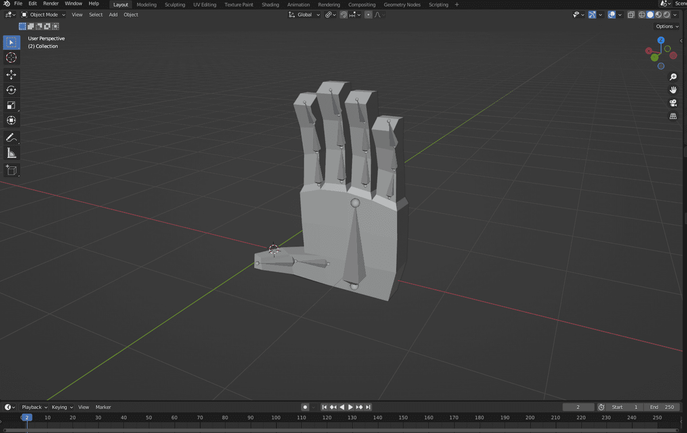
Task: Expand the Options dropdown
Action: point(667,26)
